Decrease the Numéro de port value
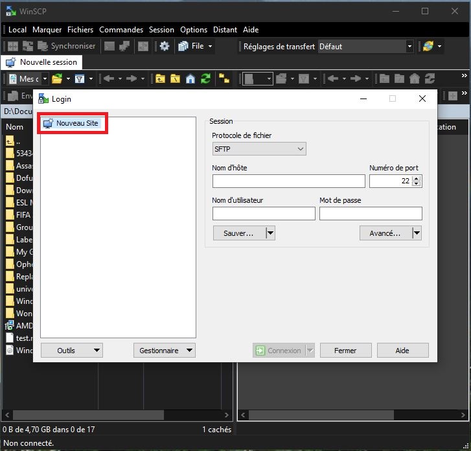Image resolution: width=471 pixels, height=451 pixels. pos(417,183)
